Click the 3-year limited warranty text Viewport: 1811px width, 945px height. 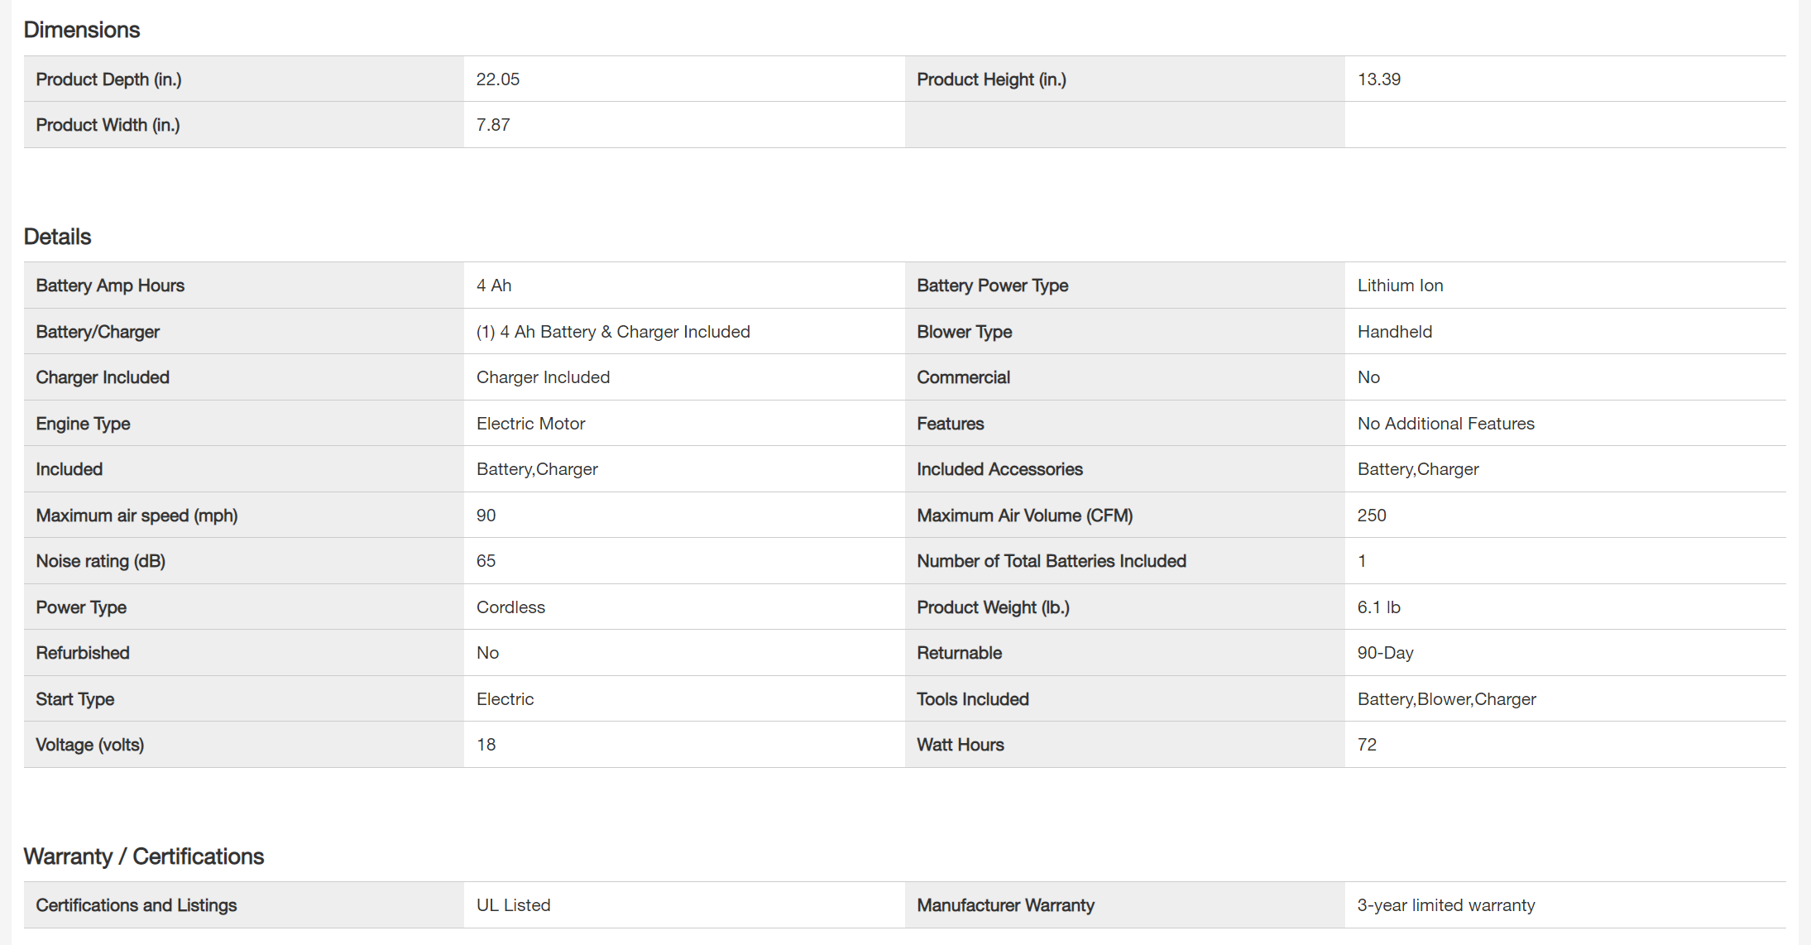1445,905
